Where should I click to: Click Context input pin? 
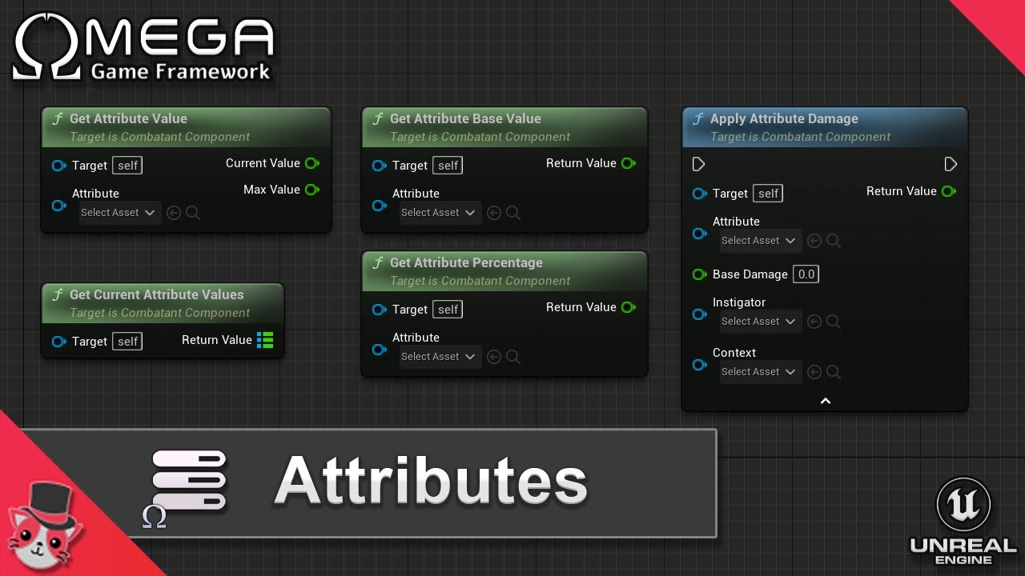[699, 365]
